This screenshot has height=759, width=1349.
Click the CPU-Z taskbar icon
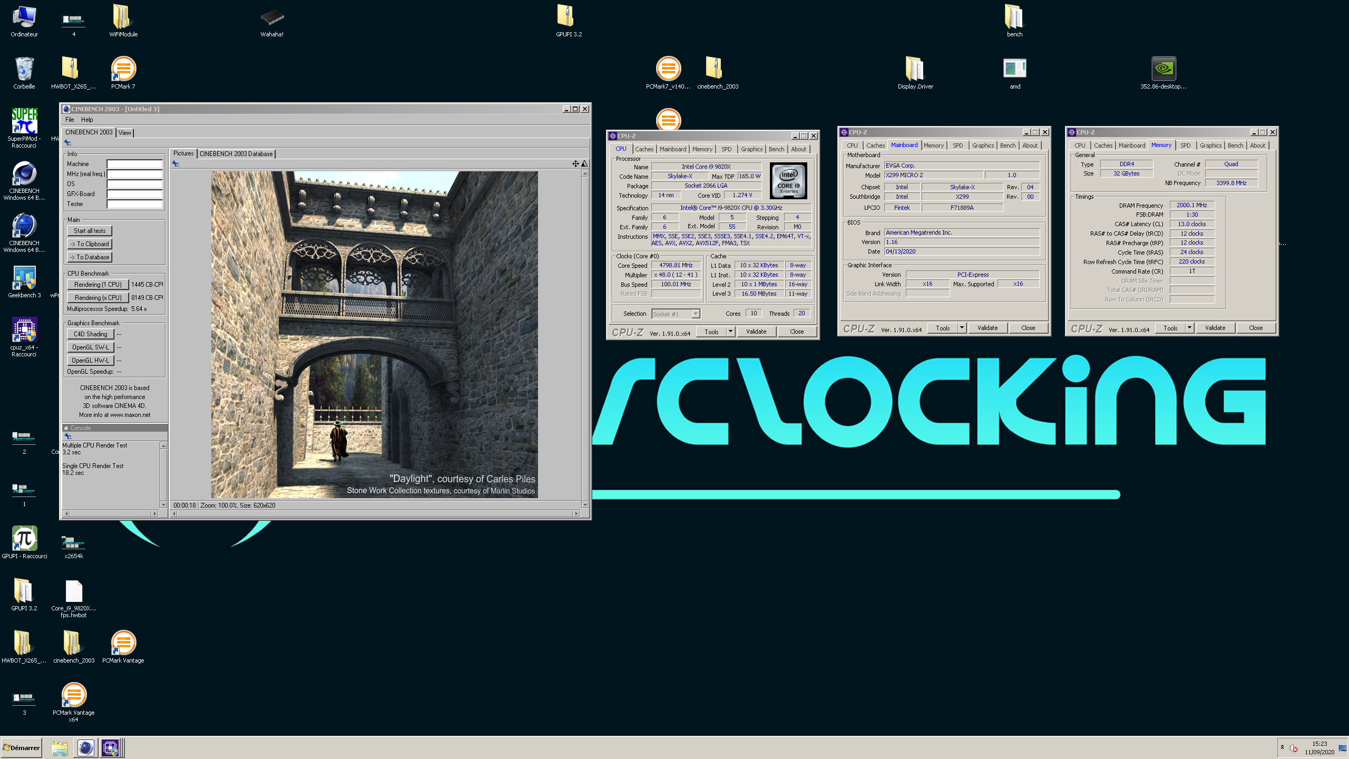point(110,748)
